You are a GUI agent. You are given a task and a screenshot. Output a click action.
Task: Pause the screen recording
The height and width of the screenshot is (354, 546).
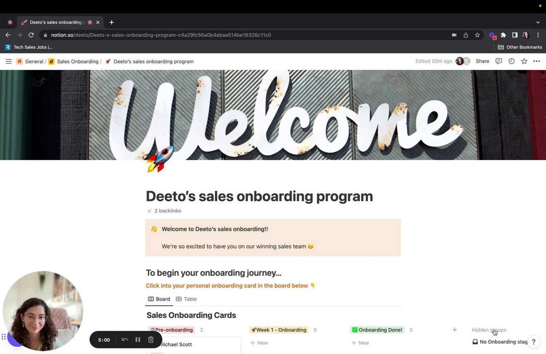[138, 340]
